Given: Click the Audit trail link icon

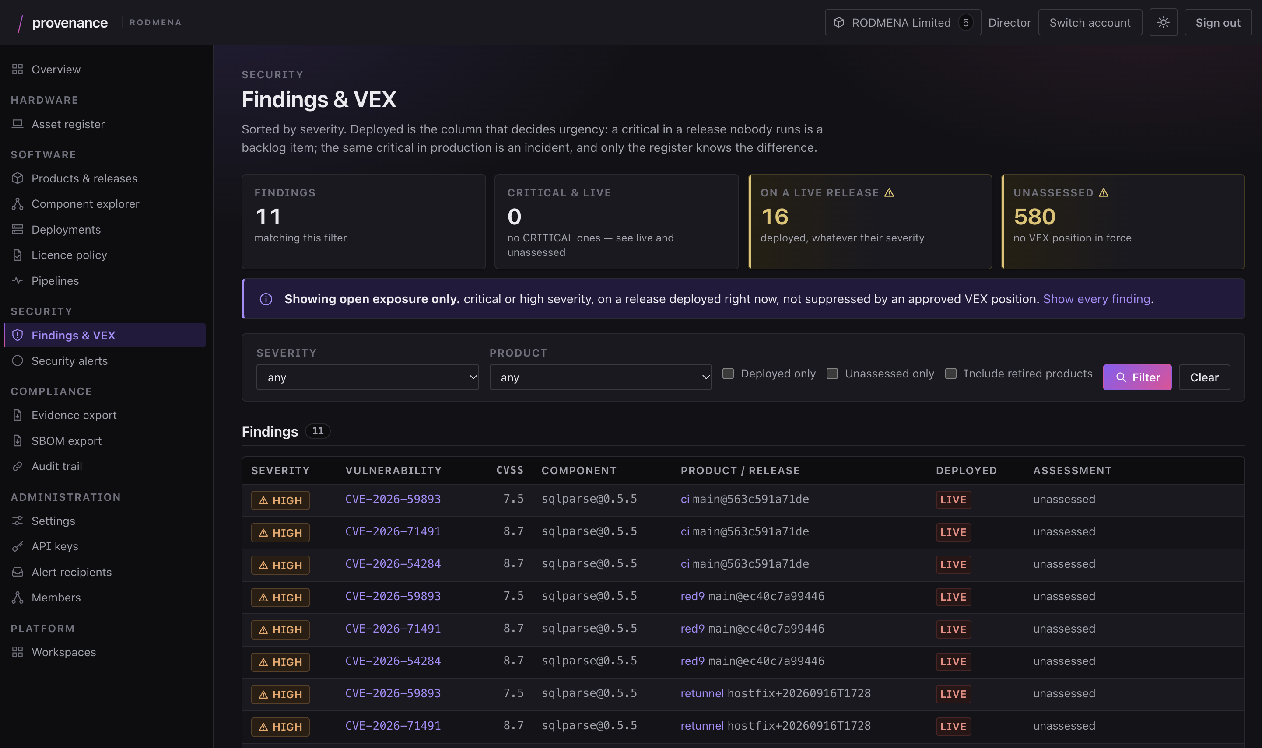Looking at the screenshot, I should click(x=18, y=466).
